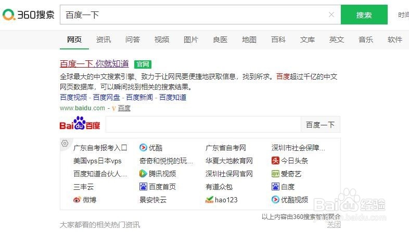Screen dimensions: 409x232
Task: Open 美国vps日本vps link
Action: (x=97, y=161)
